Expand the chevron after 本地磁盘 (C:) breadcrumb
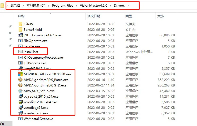The image size is (197, 126). coord(49,6)
